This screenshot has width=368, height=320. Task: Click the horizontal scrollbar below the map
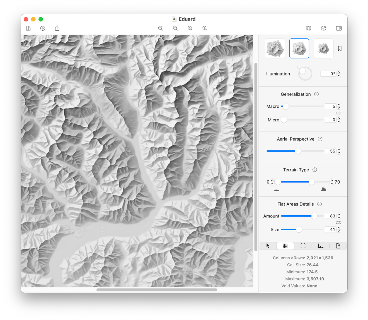(157, 290)
